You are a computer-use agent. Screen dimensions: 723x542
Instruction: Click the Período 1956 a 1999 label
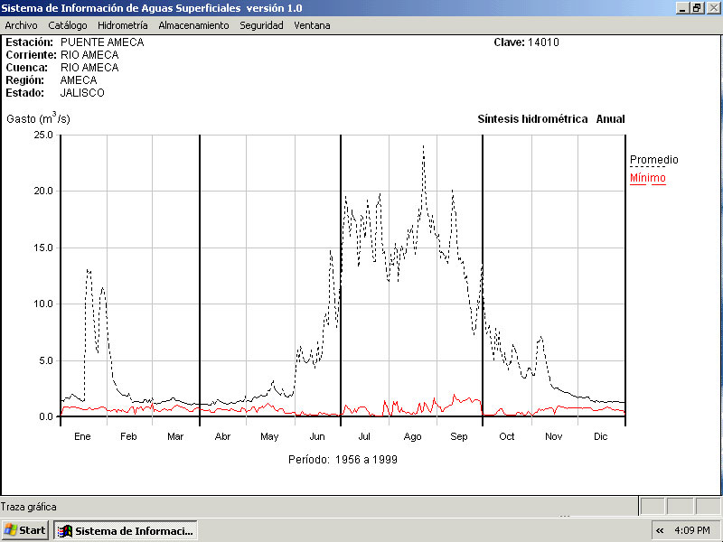click(x=343, y=459)
